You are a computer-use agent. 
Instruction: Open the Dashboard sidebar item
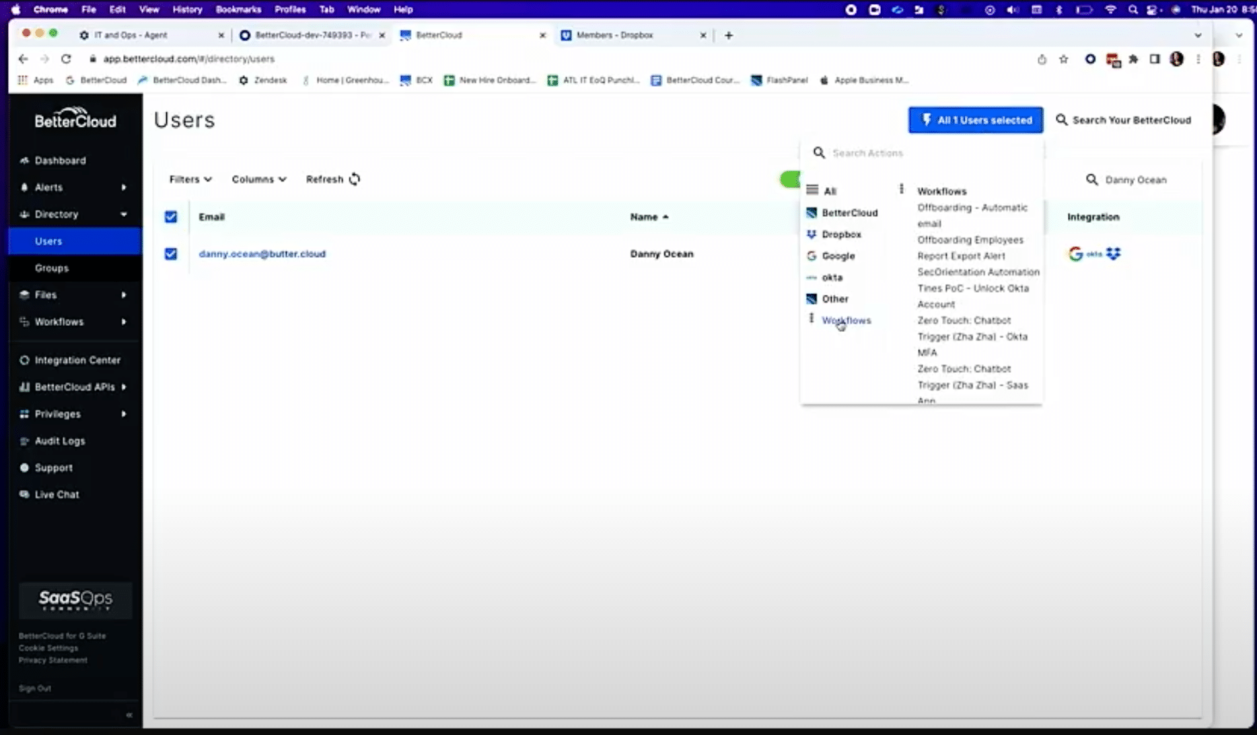click(60, 160)
